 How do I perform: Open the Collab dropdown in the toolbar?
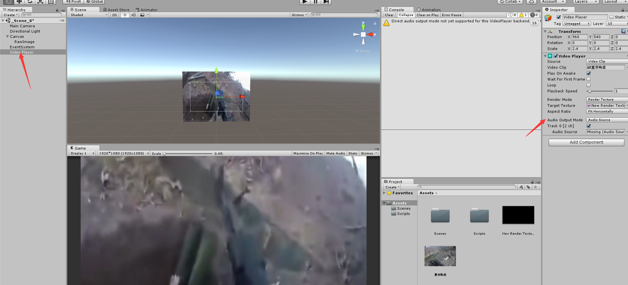point(510,2)
